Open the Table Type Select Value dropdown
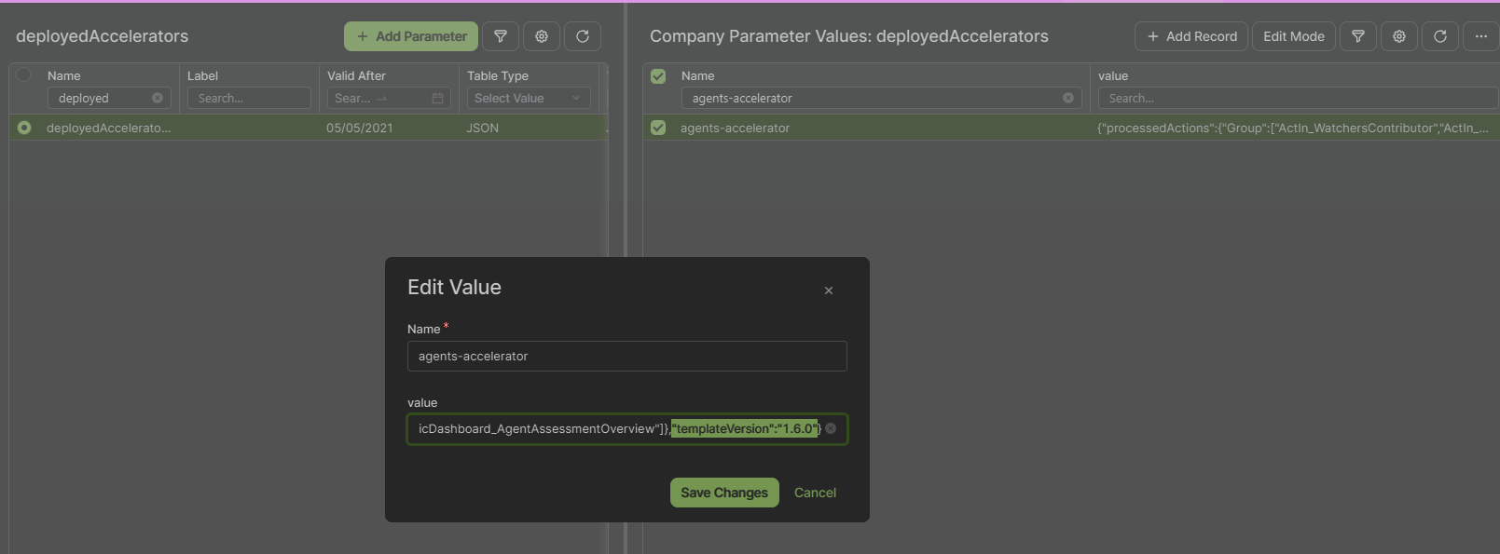This screenshot has height=554, width=1500. (x=529, y=98)
